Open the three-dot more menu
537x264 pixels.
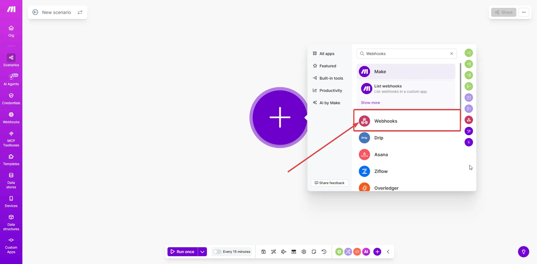[524, 12]
